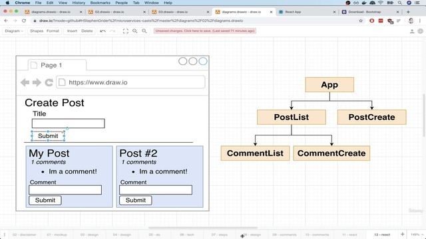Close the Download - Bootstrap tab

click(x=398, y=12)
